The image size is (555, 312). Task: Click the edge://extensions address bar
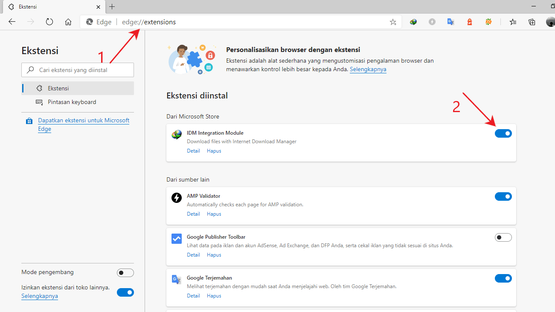coord(241,22)
